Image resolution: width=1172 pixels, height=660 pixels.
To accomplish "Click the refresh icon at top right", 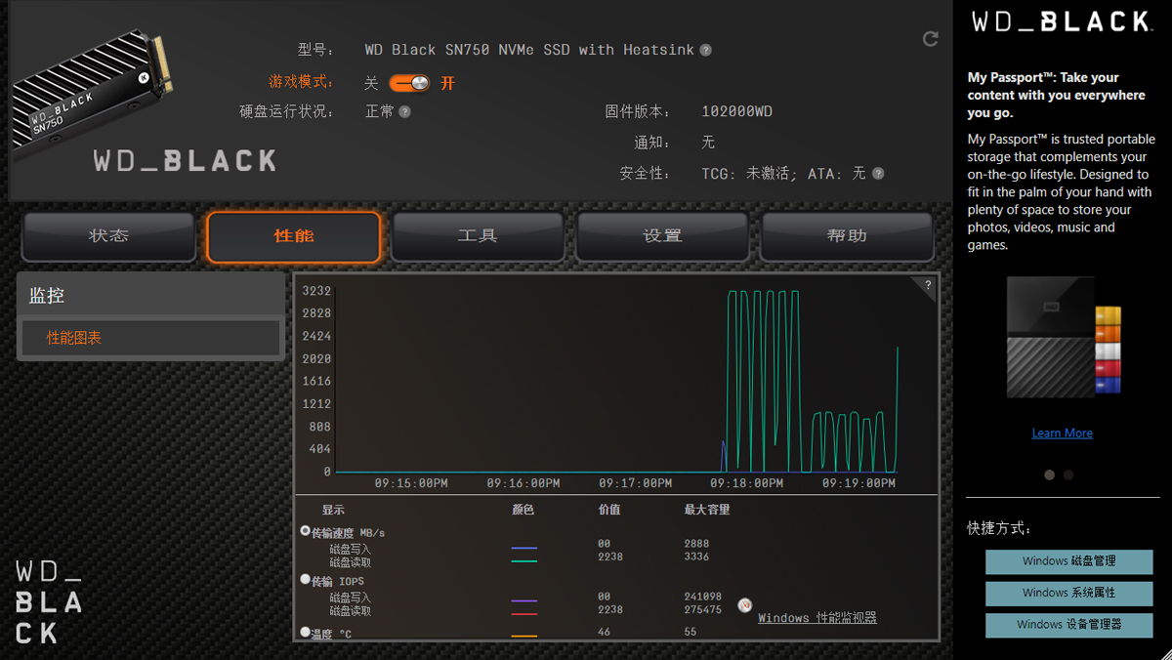I will point(930,39).
